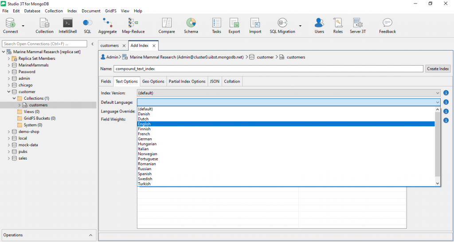
Task: Click the index Name input field
Action: (x=268, y=69)
